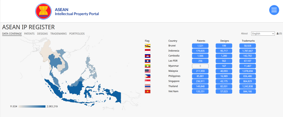Click the Singapore country name
The height and width of the screenshot is (117, 283).
pyautogui.click(x=174, y=81)
